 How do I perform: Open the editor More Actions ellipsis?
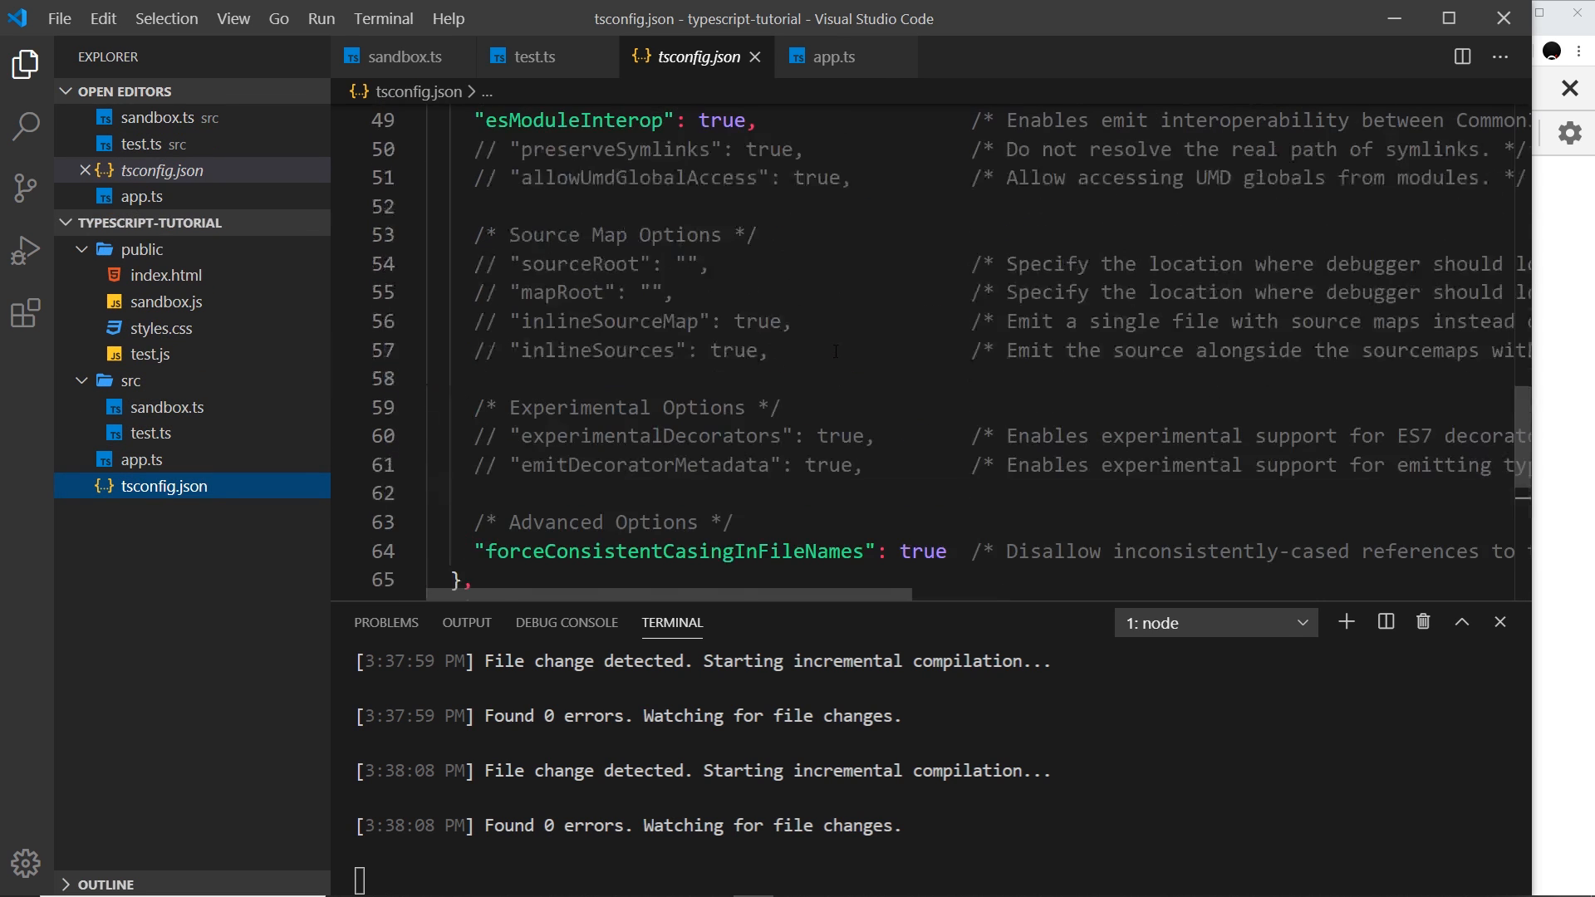pos(1500,56)
